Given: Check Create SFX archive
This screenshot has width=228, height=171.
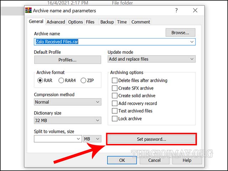Looking at the screenshot, I should [115, 88].
